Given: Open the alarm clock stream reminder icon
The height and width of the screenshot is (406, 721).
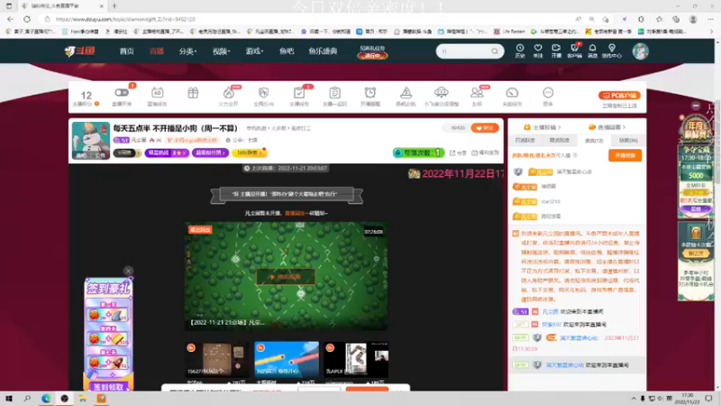Looking at the screenshot, I should point(370,97).
